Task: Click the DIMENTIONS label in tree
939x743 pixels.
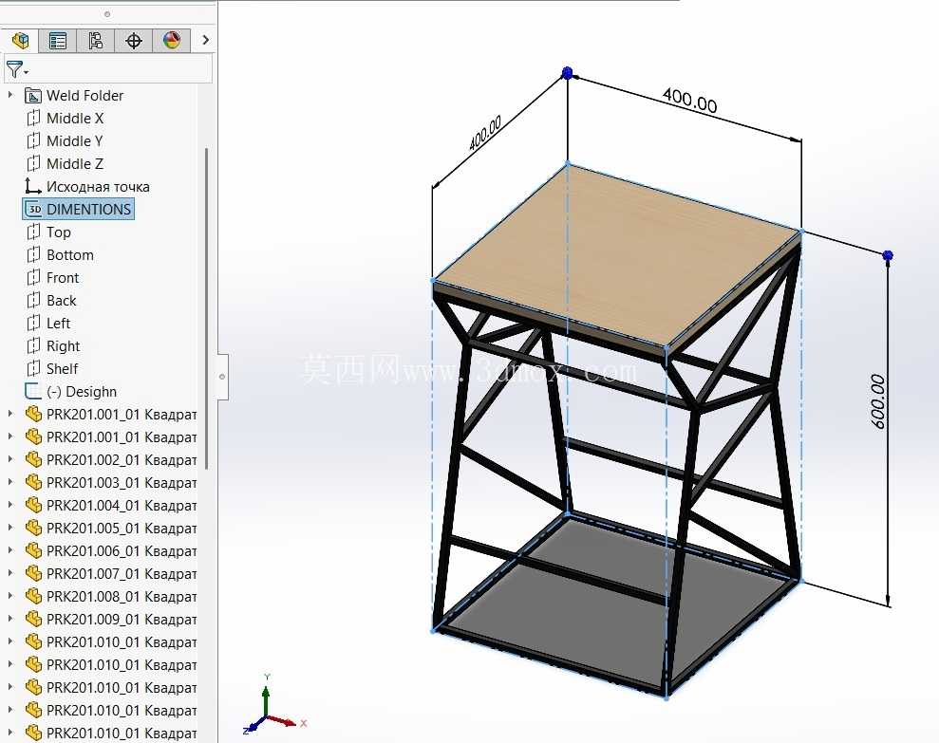Action: coord(88,209)
